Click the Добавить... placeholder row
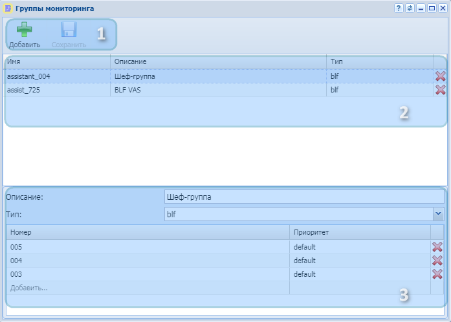451x322 pixels. (x=148, y=288)
